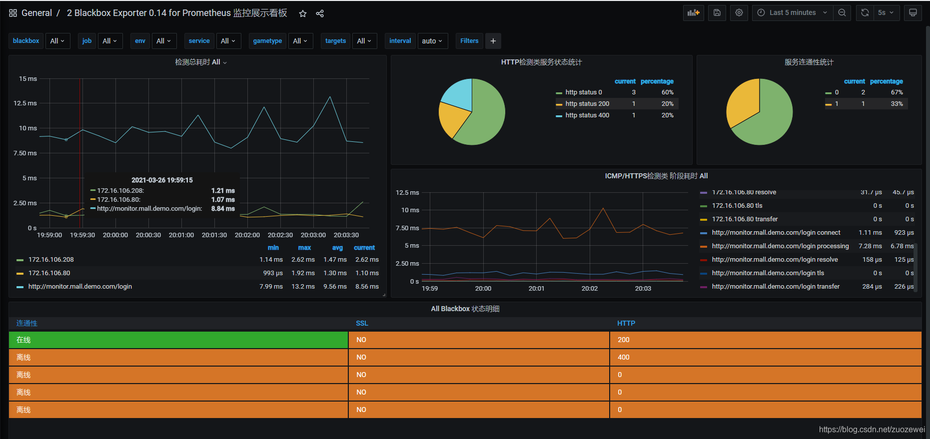Viewport: 930px width, 439px height.
Task: Open dashboard settings gear
Action: click(x=739, y=12)
